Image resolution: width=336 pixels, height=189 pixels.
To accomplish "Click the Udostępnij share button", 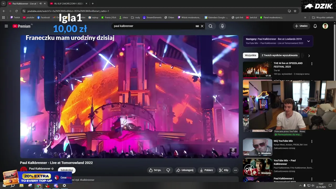I will tap(185, 170).
